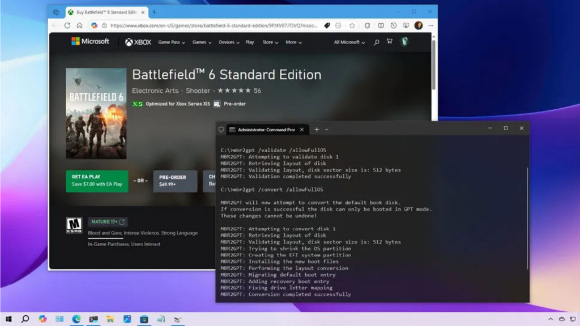Open the shopping cart icon

pyautogui.click(x=389, y=42)
